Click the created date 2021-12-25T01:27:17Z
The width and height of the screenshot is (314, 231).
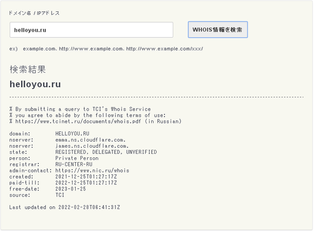point(87,176)
